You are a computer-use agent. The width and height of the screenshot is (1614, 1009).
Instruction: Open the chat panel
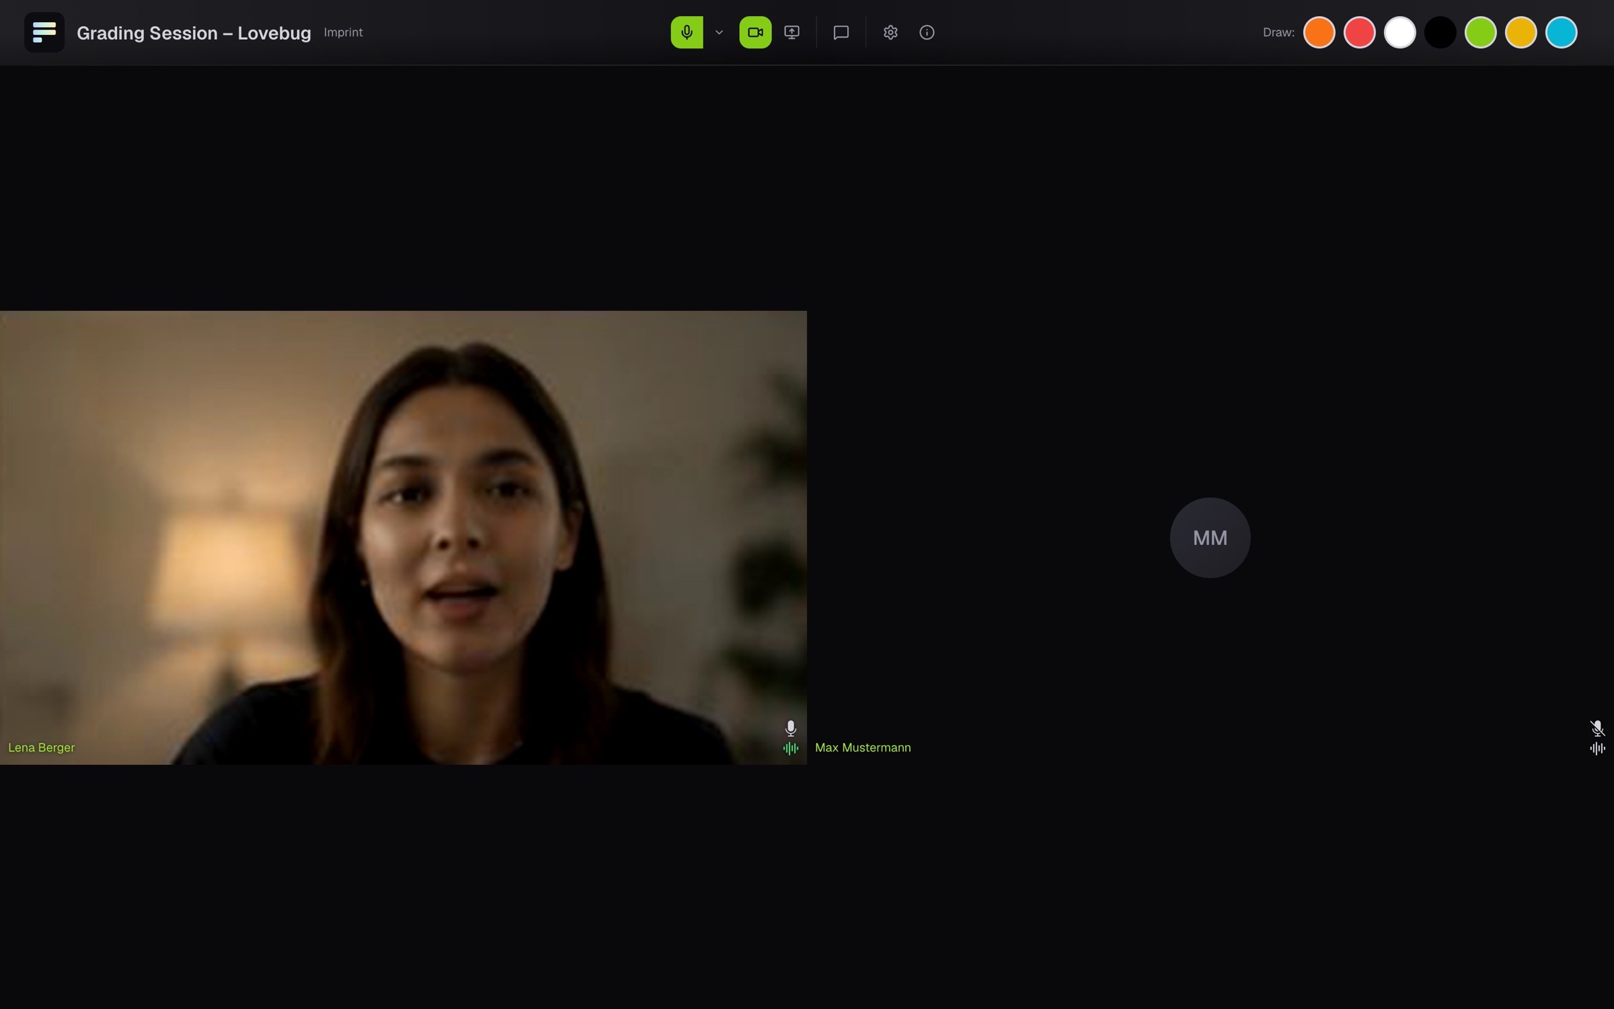(x=841, y=32)
